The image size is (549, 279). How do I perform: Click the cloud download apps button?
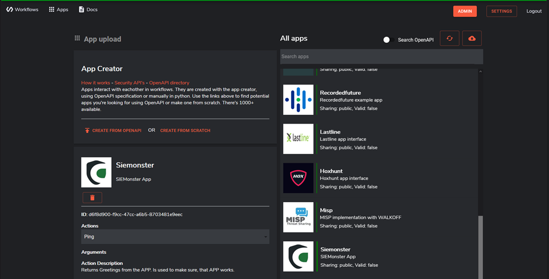point(472,38)
